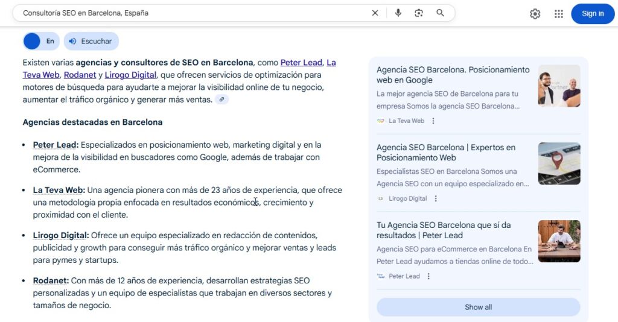Toggle the En language switch
The height and width of the screenshot is (322, 618).
(40, 41)
